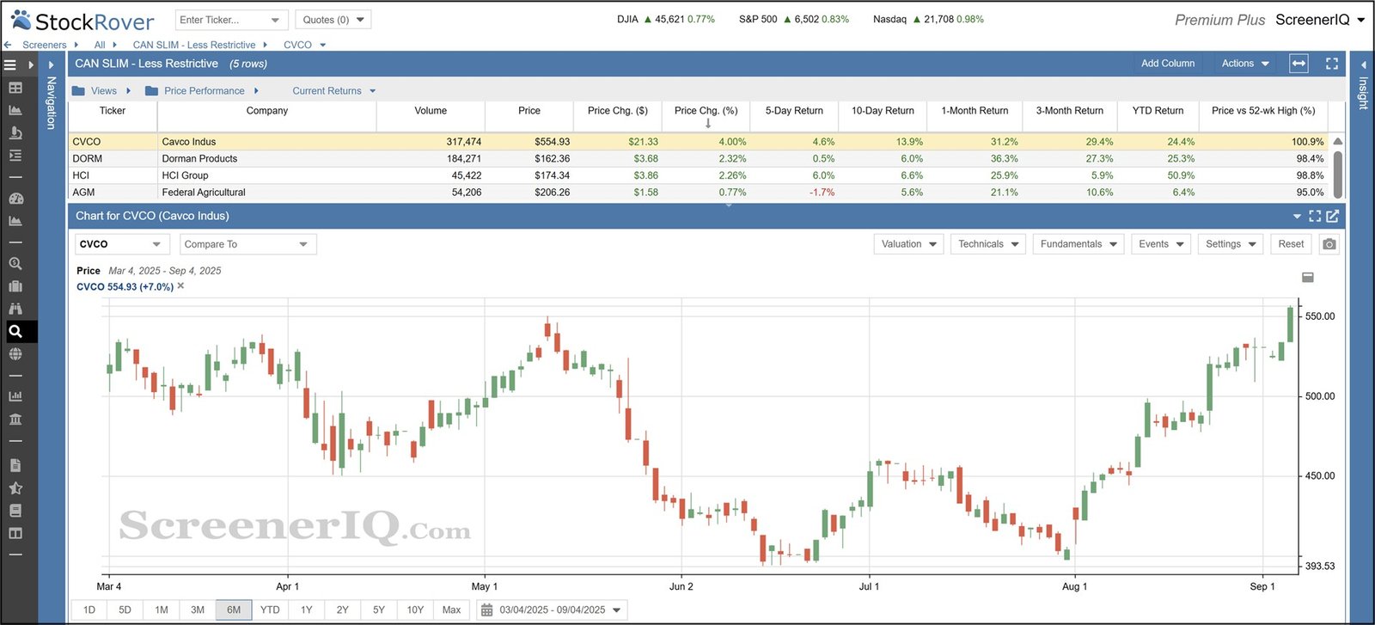This screenshot has height=625, width=1375.
Task: Click the fit-column-width arrows icon
Action: pos(1299,64)
